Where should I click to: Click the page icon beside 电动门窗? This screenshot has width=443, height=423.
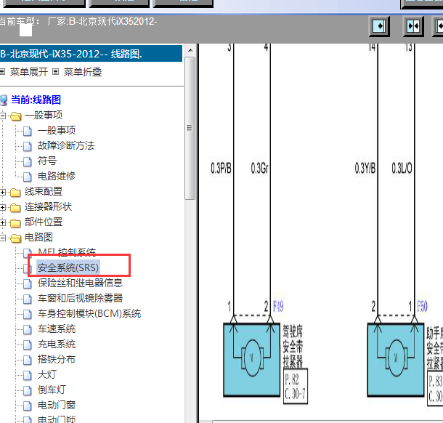27,406
